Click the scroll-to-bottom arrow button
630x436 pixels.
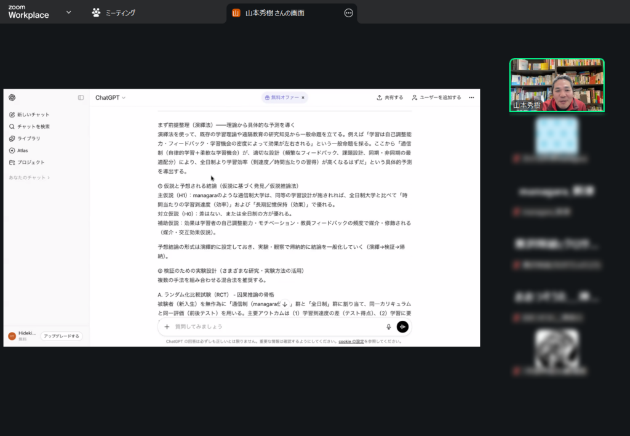284,304
